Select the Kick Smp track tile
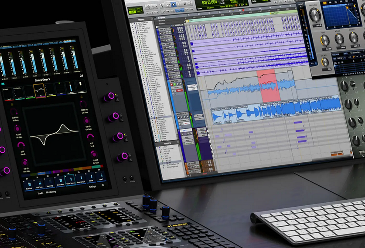 [x=40, y=184]
